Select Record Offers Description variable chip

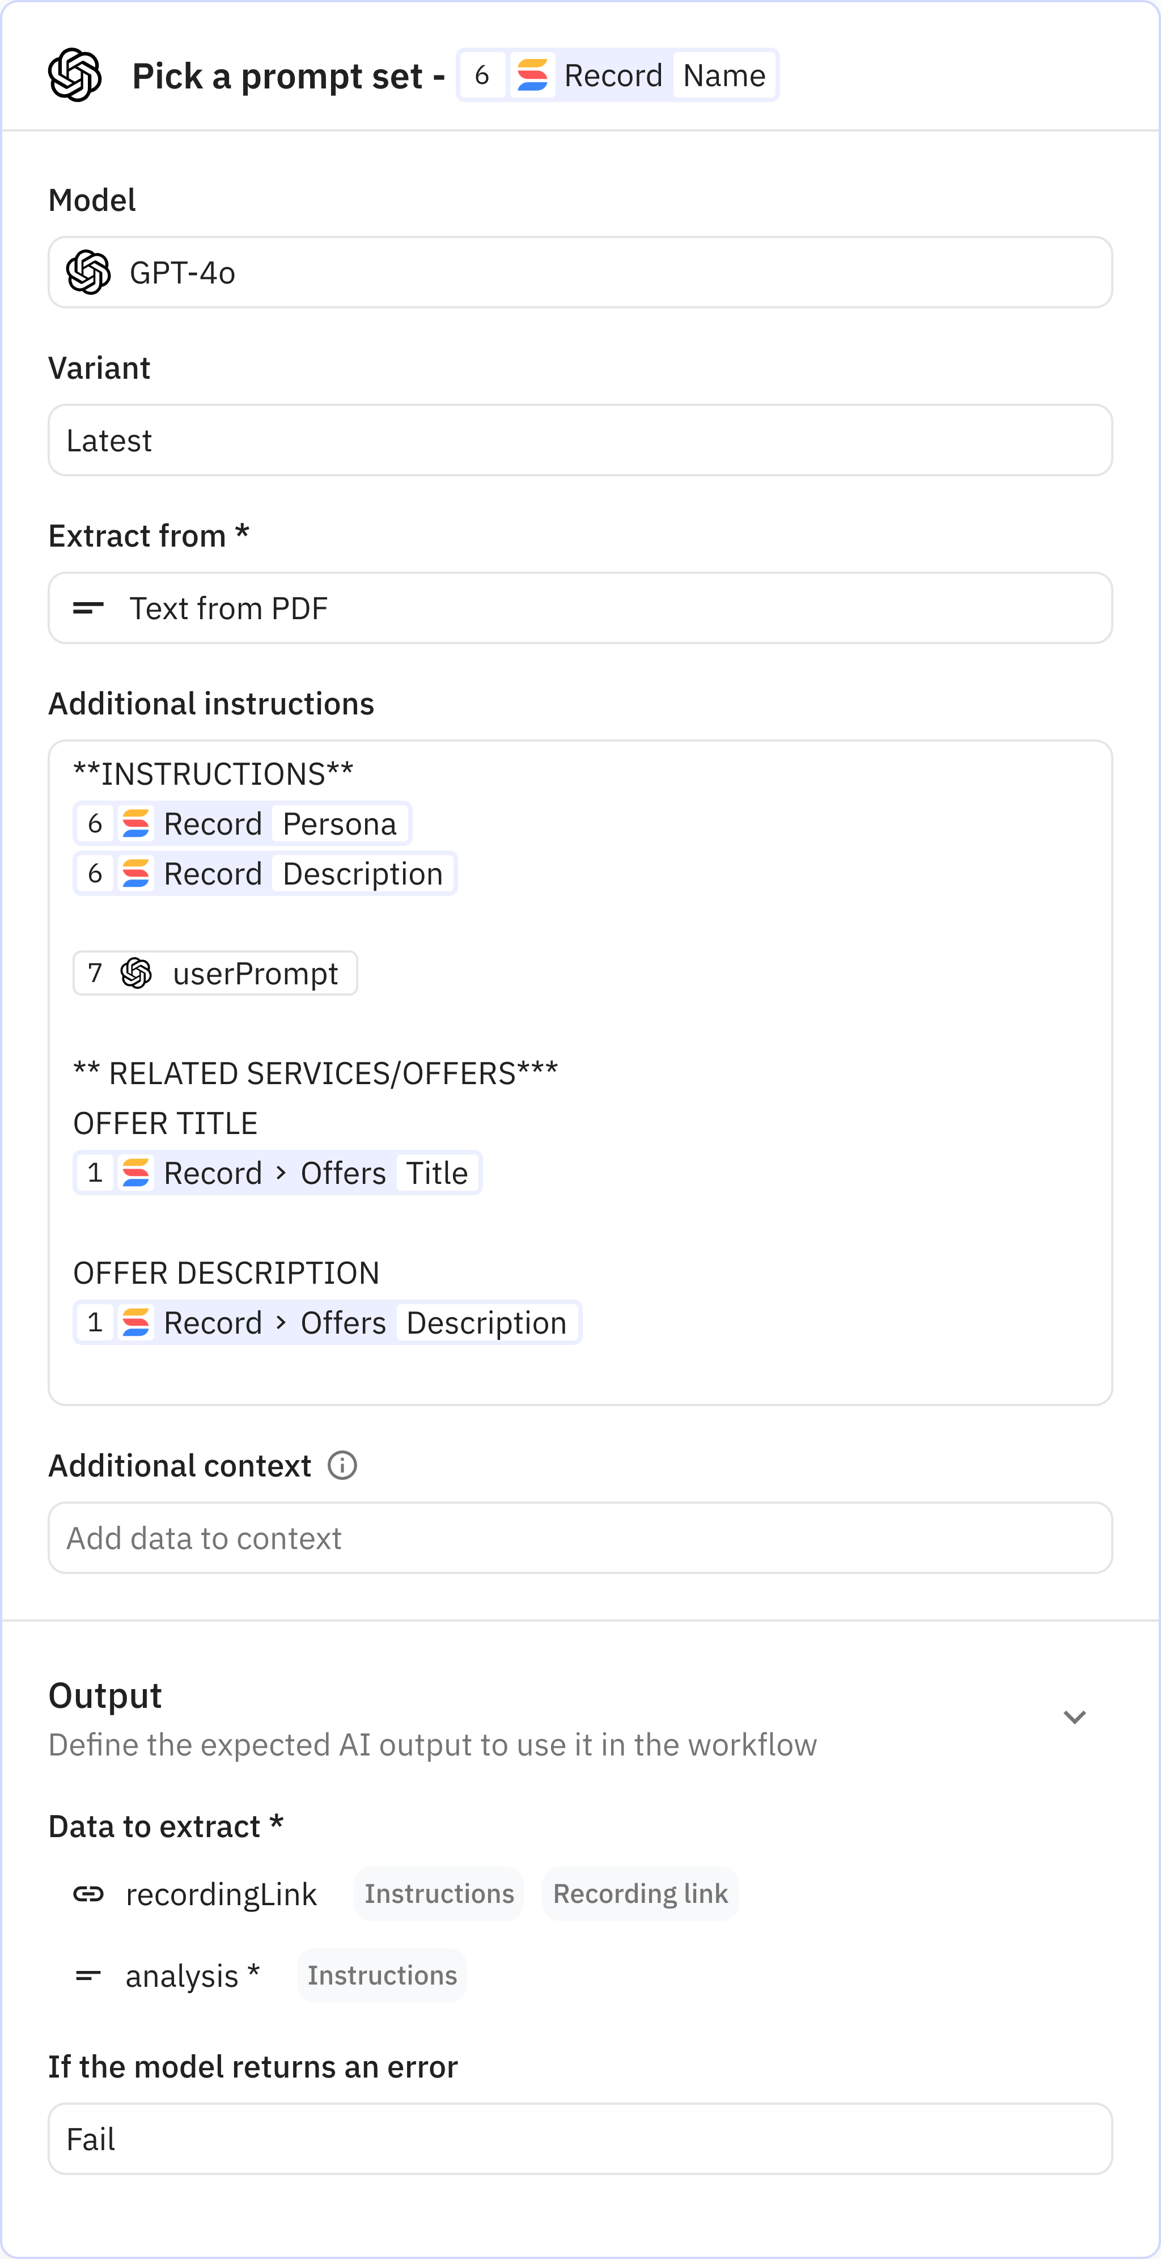pos(327,1322)
